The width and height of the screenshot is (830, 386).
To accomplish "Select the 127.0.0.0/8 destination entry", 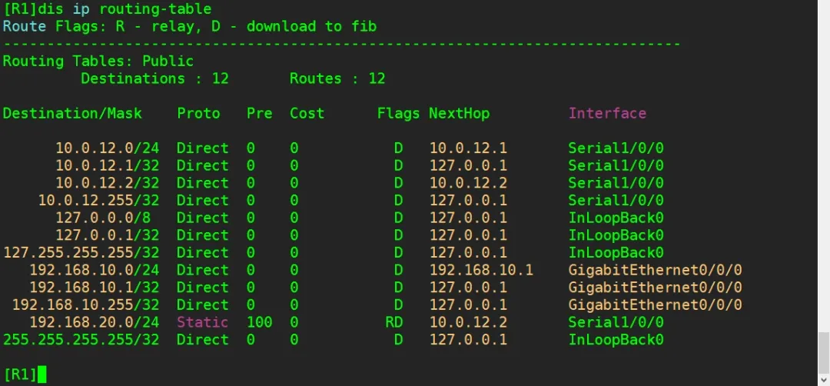I will click(102, 218).
